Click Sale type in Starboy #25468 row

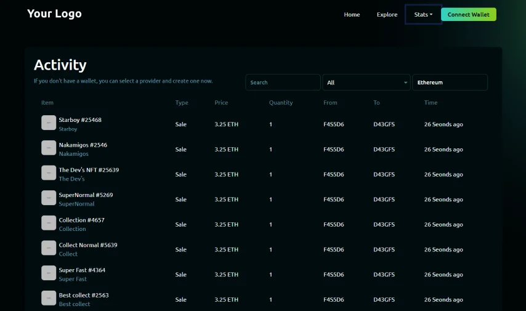pyautogui.click(x=181, y=124)
